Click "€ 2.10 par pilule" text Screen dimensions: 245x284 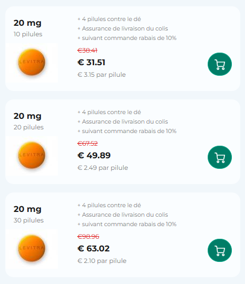[102, 261]
